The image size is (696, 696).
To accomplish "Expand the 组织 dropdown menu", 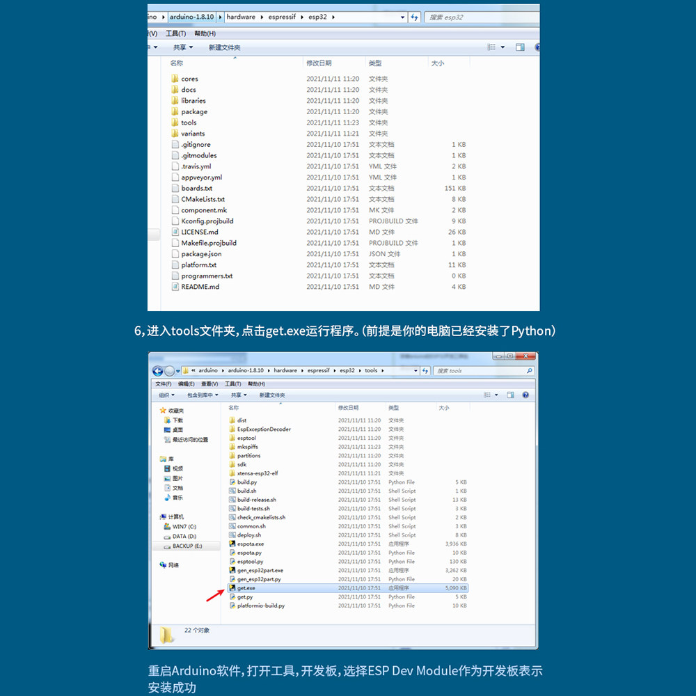I will pos(166,395).
